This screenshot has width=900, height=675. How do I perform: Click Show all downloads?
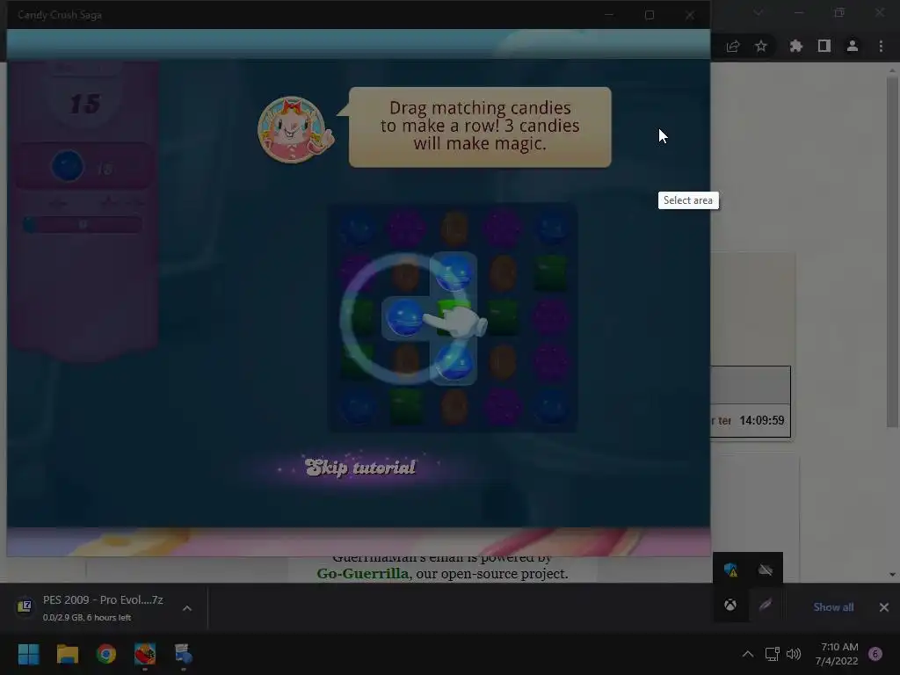[833, 607]
